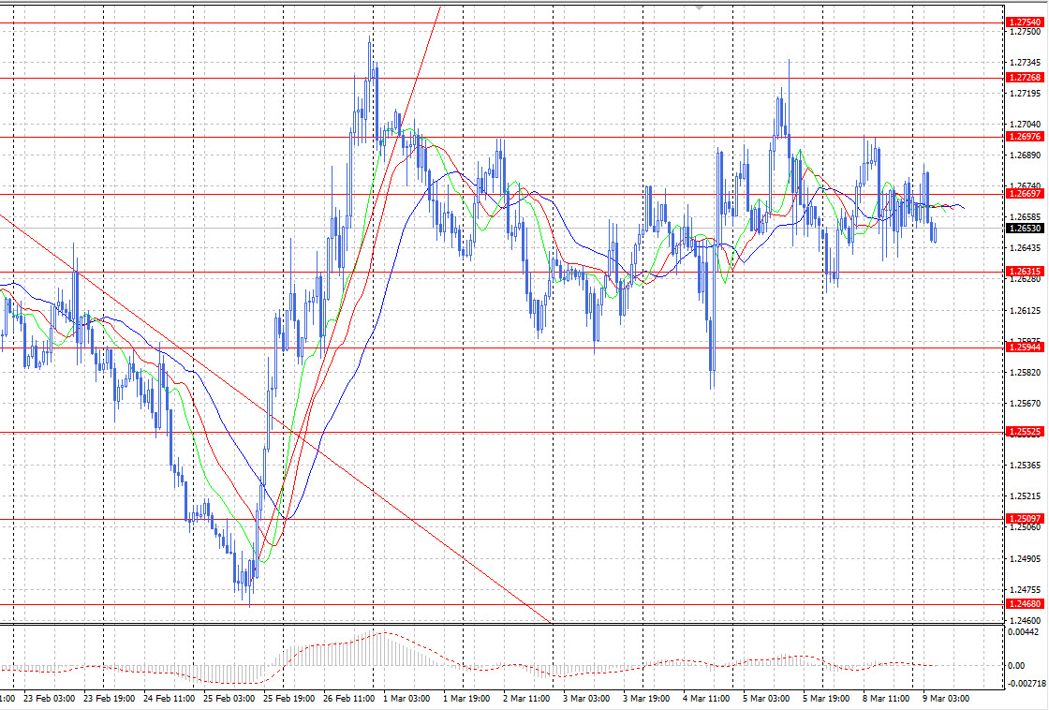Click the 25 Feb 19:00 time label
The image size is (1049, 710).
[289, 699]
